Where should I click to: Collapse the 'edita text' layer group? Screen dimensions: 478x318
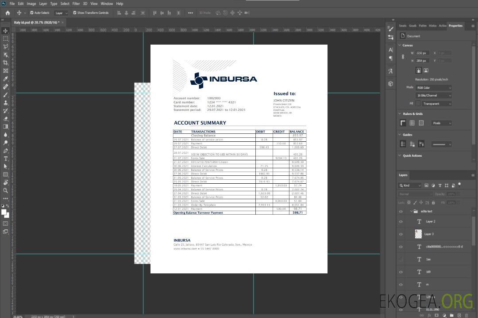click(x=411, y=211)
